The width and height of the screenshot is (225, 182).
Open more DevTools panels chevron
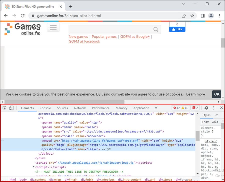click(x=156, y=108)
